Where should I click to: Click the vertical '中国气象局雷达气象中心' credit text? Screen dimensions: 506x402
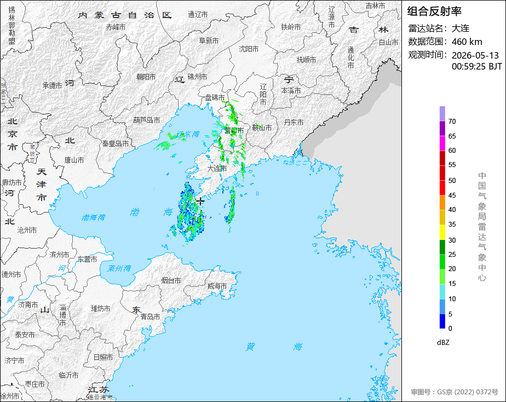[482, 227]
